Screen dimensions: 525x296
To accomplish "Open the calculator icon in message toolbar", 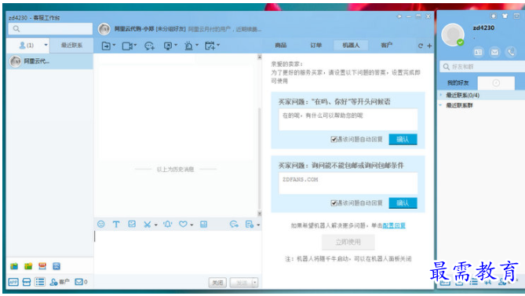I will point(203,225).
